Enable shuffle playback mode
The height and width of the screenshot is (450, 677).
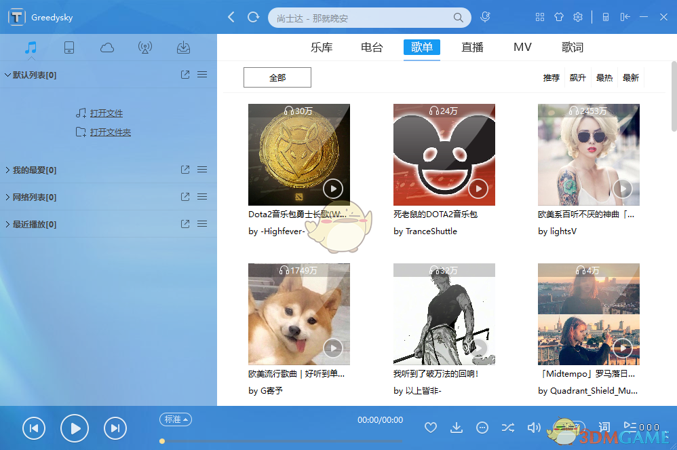coord(508,428)
